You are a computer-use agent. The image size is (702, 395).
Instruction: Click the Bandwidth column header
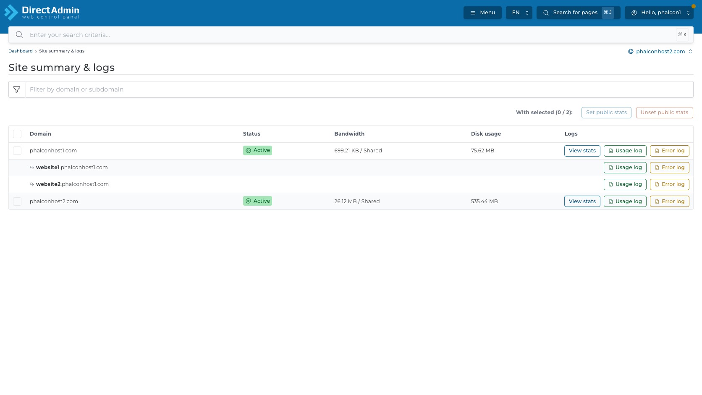349,134
